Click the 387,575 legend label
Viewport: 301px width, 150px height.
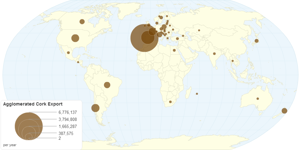point(66,133)
